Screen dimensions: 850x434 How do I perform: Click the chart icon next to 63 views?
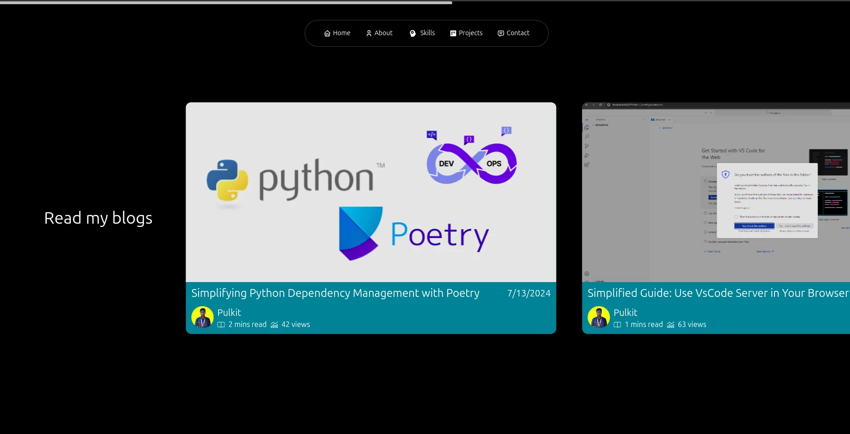point(670,325)
